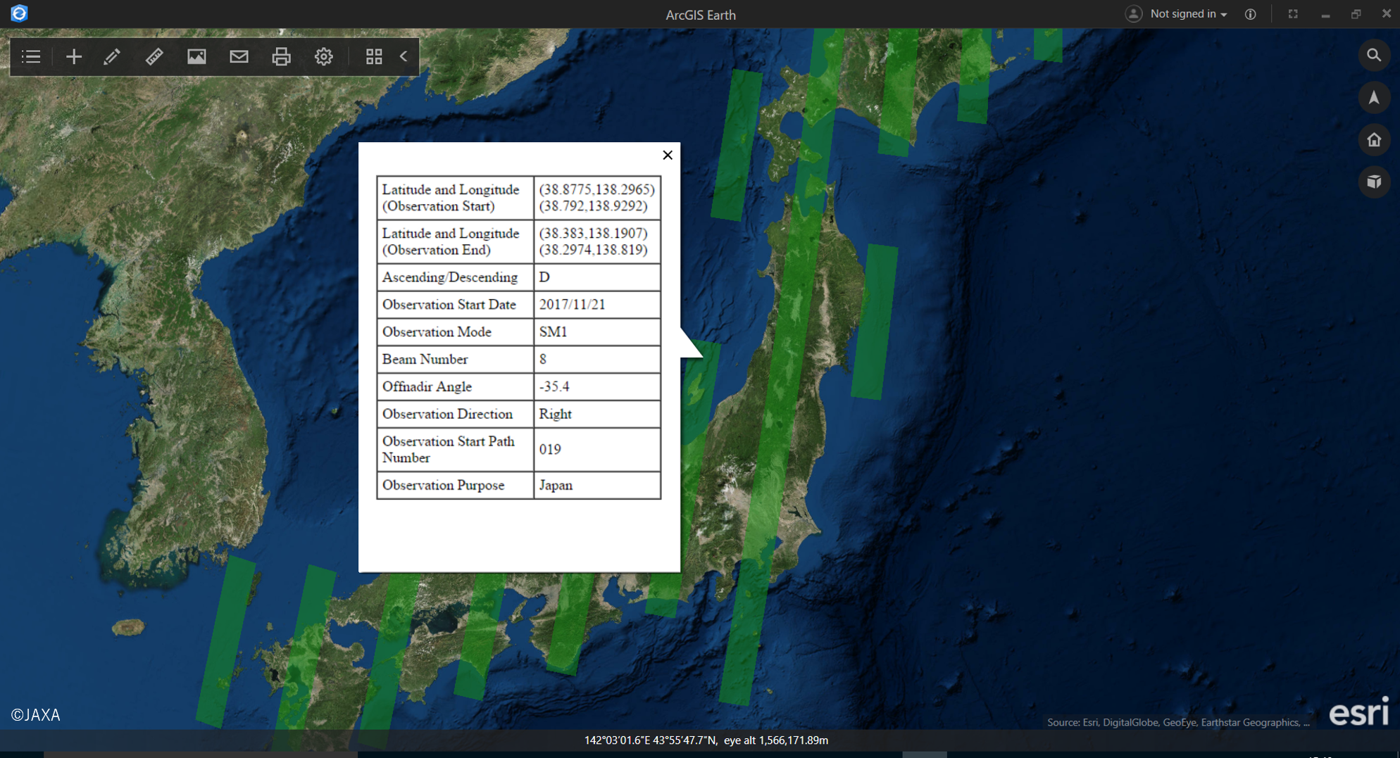Open the Search magnifier button

click(1373, 56)
